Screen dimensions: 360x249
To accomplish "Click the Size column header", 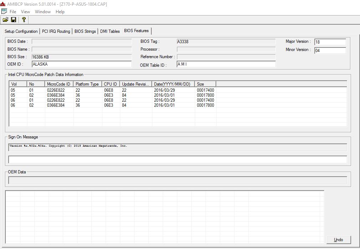I will (x=205, y=84).
